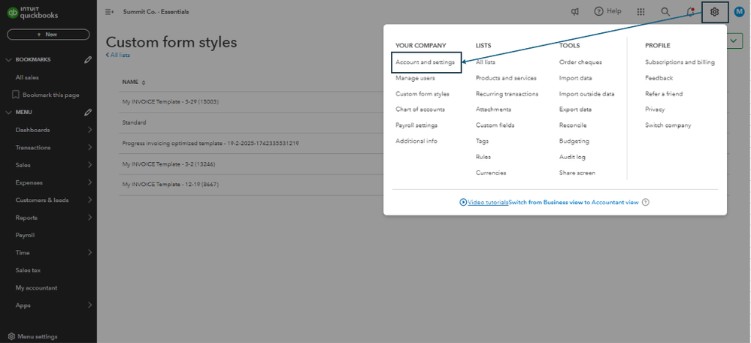Click the notifications bell icon
Viewport: 751px width, 343px height.
tap(690, 12)
